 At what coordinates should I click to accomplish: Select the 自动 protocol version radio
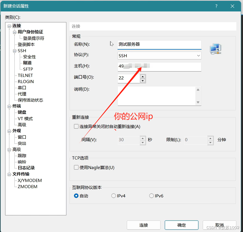coord(76,196)
